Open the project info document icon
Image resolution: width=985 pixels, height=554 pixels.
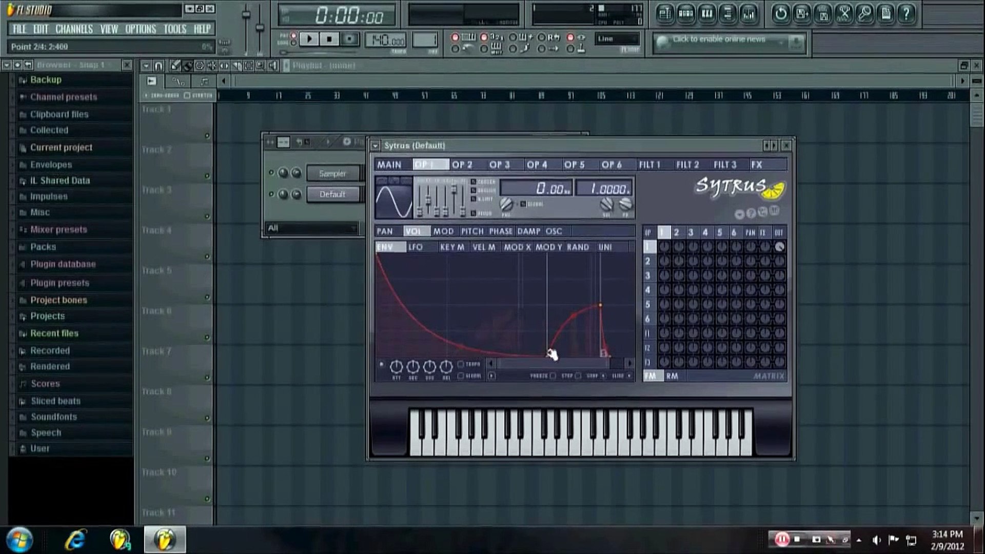(886, 14)
